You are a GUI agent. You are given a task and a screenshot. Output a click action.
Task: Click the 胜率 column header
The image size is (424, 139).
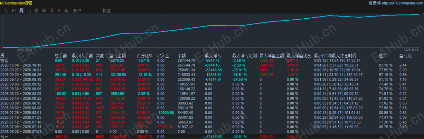click(x=383, y=56)
